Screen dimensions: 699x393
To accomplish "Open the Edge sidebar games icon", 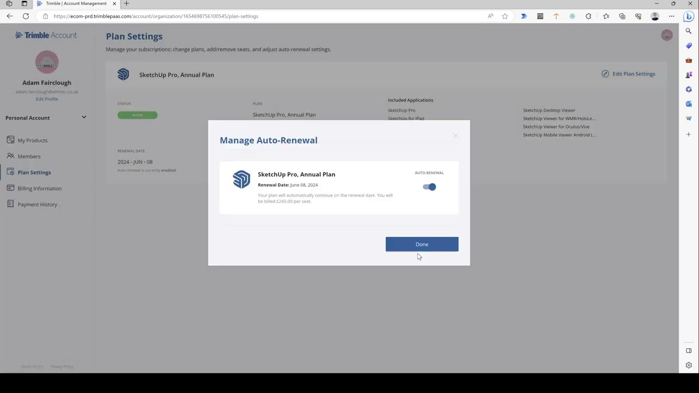I will 689,75.
